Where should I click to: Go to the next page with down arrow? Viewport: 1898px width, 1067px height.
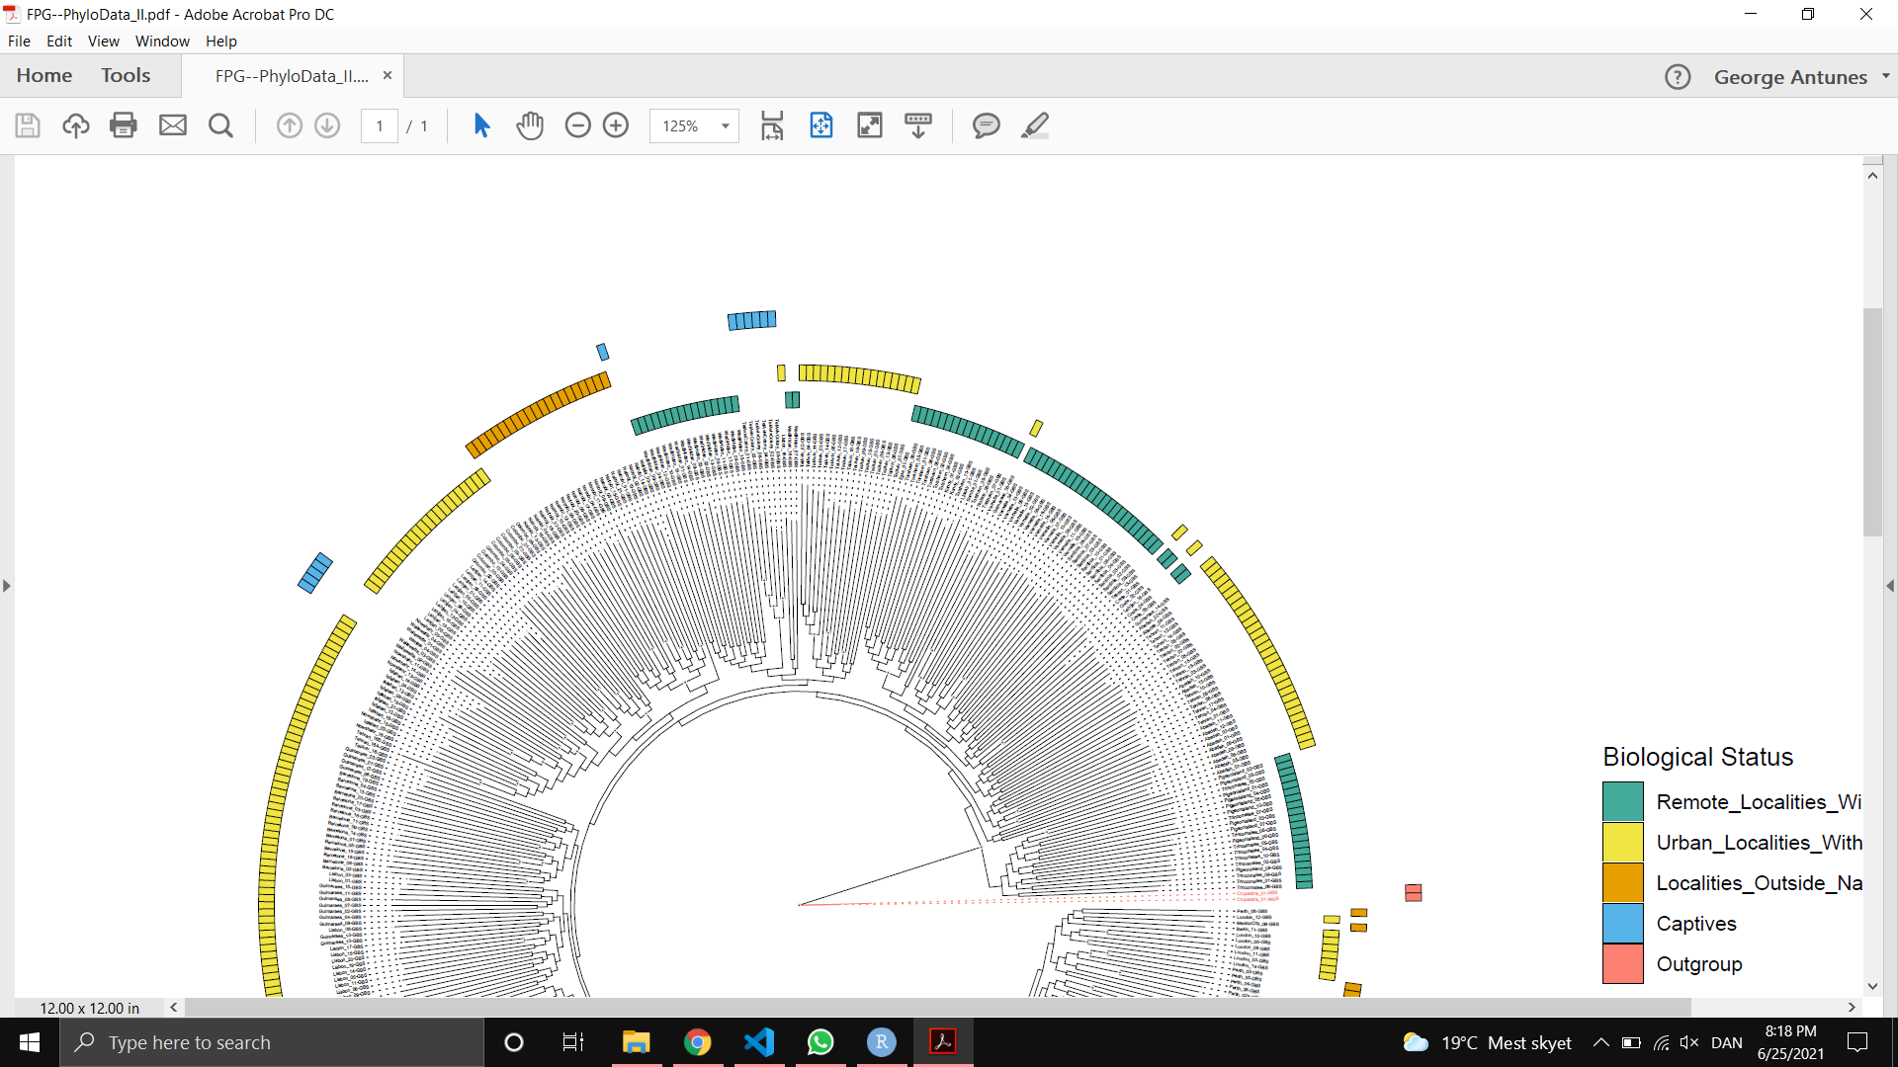326,125
